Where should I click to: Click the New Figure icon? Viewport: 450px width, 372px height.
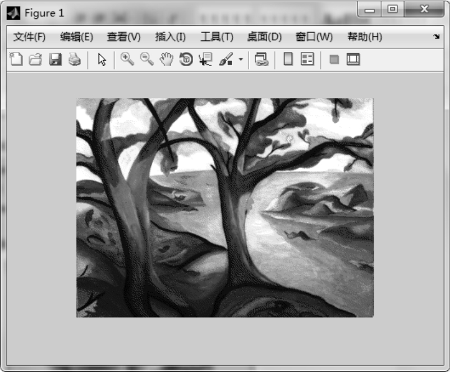click(x=16, y=59)
